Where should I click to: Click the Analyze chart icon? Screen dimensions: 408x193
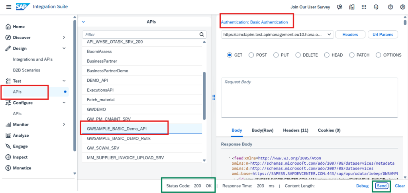pyautogui.click(x=8, y=136)
